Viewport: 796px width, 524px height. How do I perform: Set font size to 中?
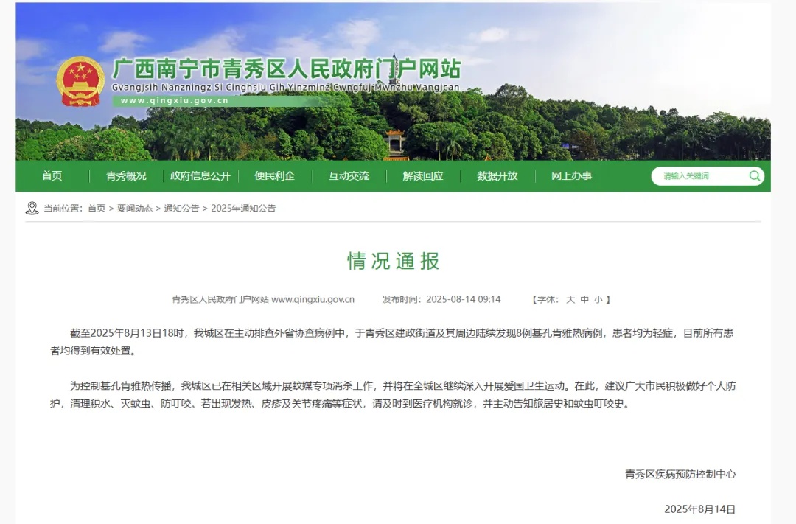point(584,300)
